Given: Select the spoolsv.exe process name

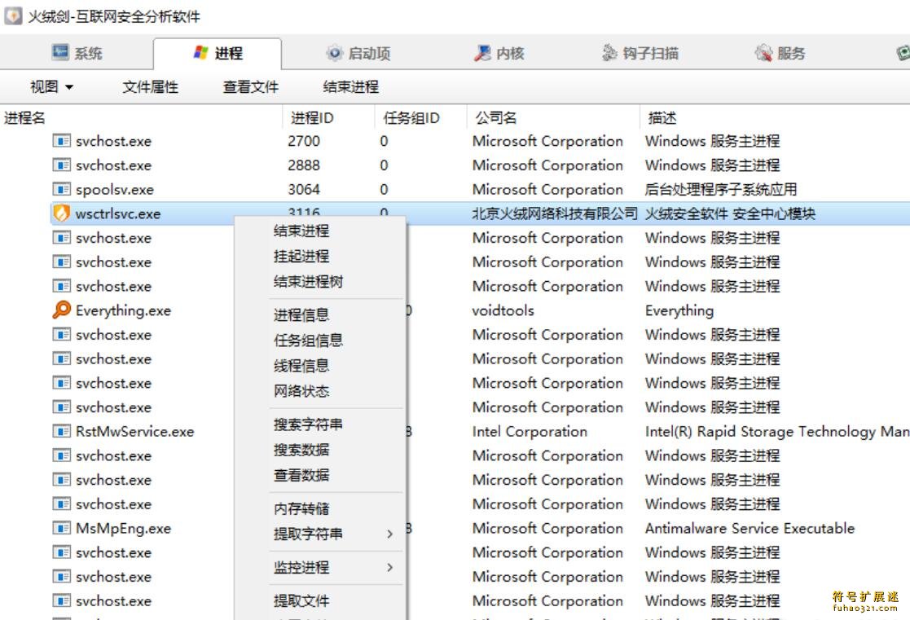Looking at the screenshot, I should point(114,190).
